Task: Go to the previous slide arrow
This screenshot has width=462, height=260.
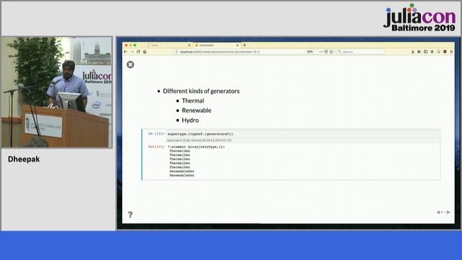Action: click(x=438, y=212)
